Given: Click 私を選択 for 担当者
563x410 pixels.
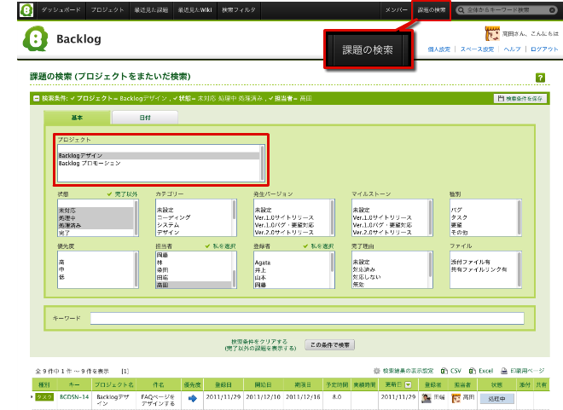Looking at the screenshot, I should click(x=220, y=246).
